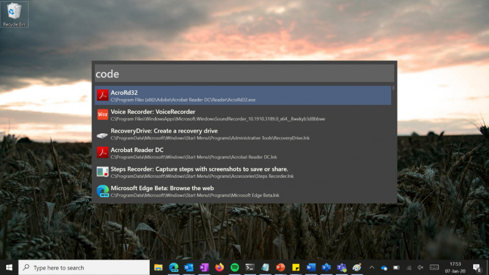Click the Voice Recorder Wox icon
Screen dimensions: 489x275
tap(103, 114)
